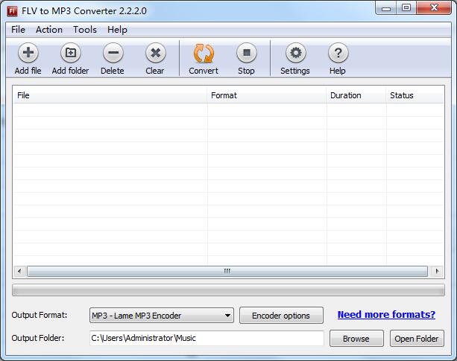This screenshot has height=361, width=457.
Task: Open the Action menu
Action: tap(49, 30)
